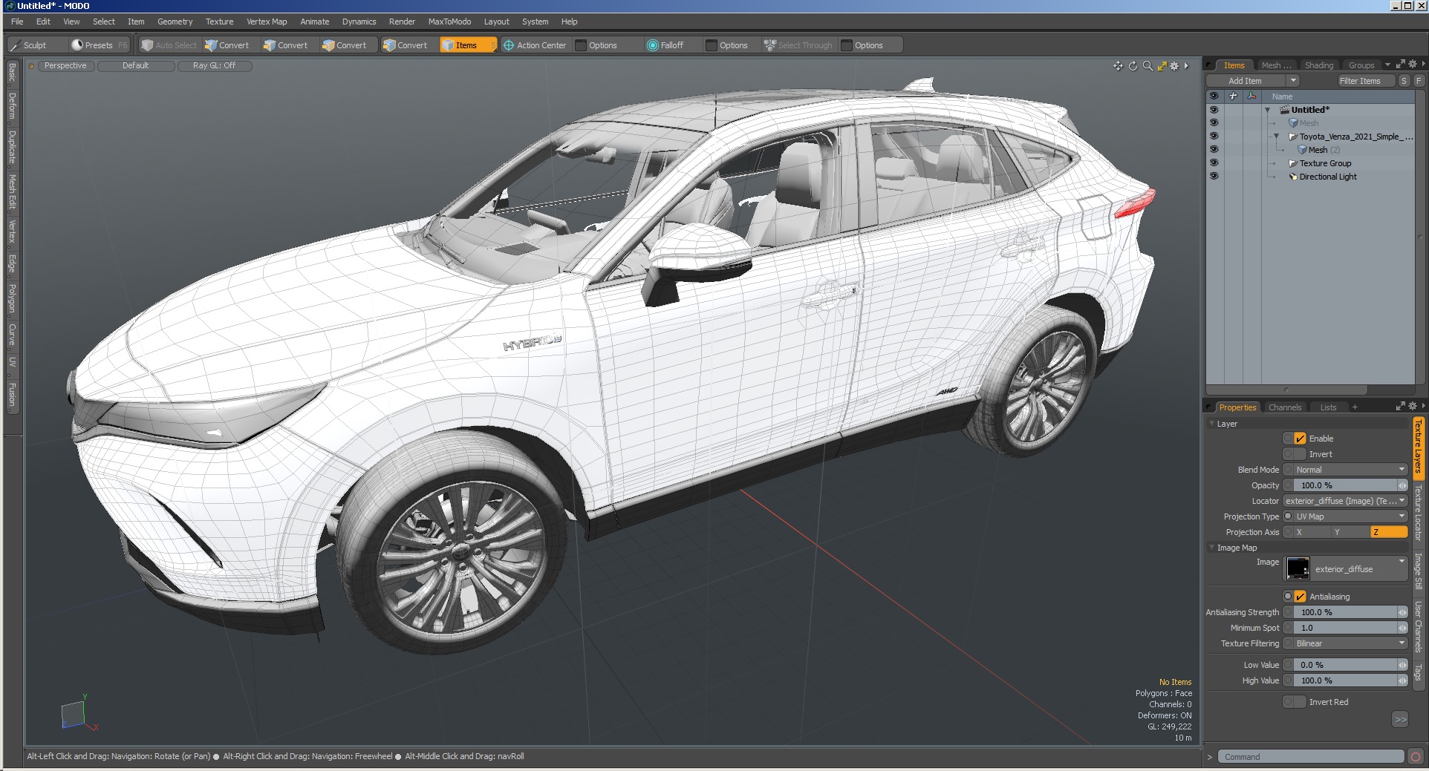
Task: Click the Directional Light item icon
Action: [1293, 177]
